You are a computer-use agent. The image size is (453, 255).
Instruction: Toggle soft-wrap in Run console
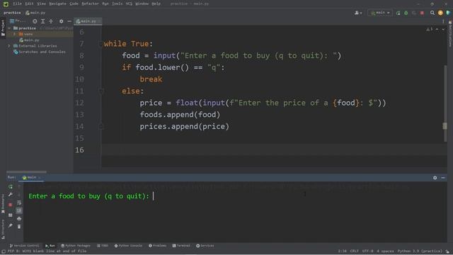19,203
